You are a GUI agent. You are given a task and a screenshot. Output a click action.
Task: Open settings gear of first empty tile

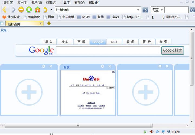(x=43, y=66)
